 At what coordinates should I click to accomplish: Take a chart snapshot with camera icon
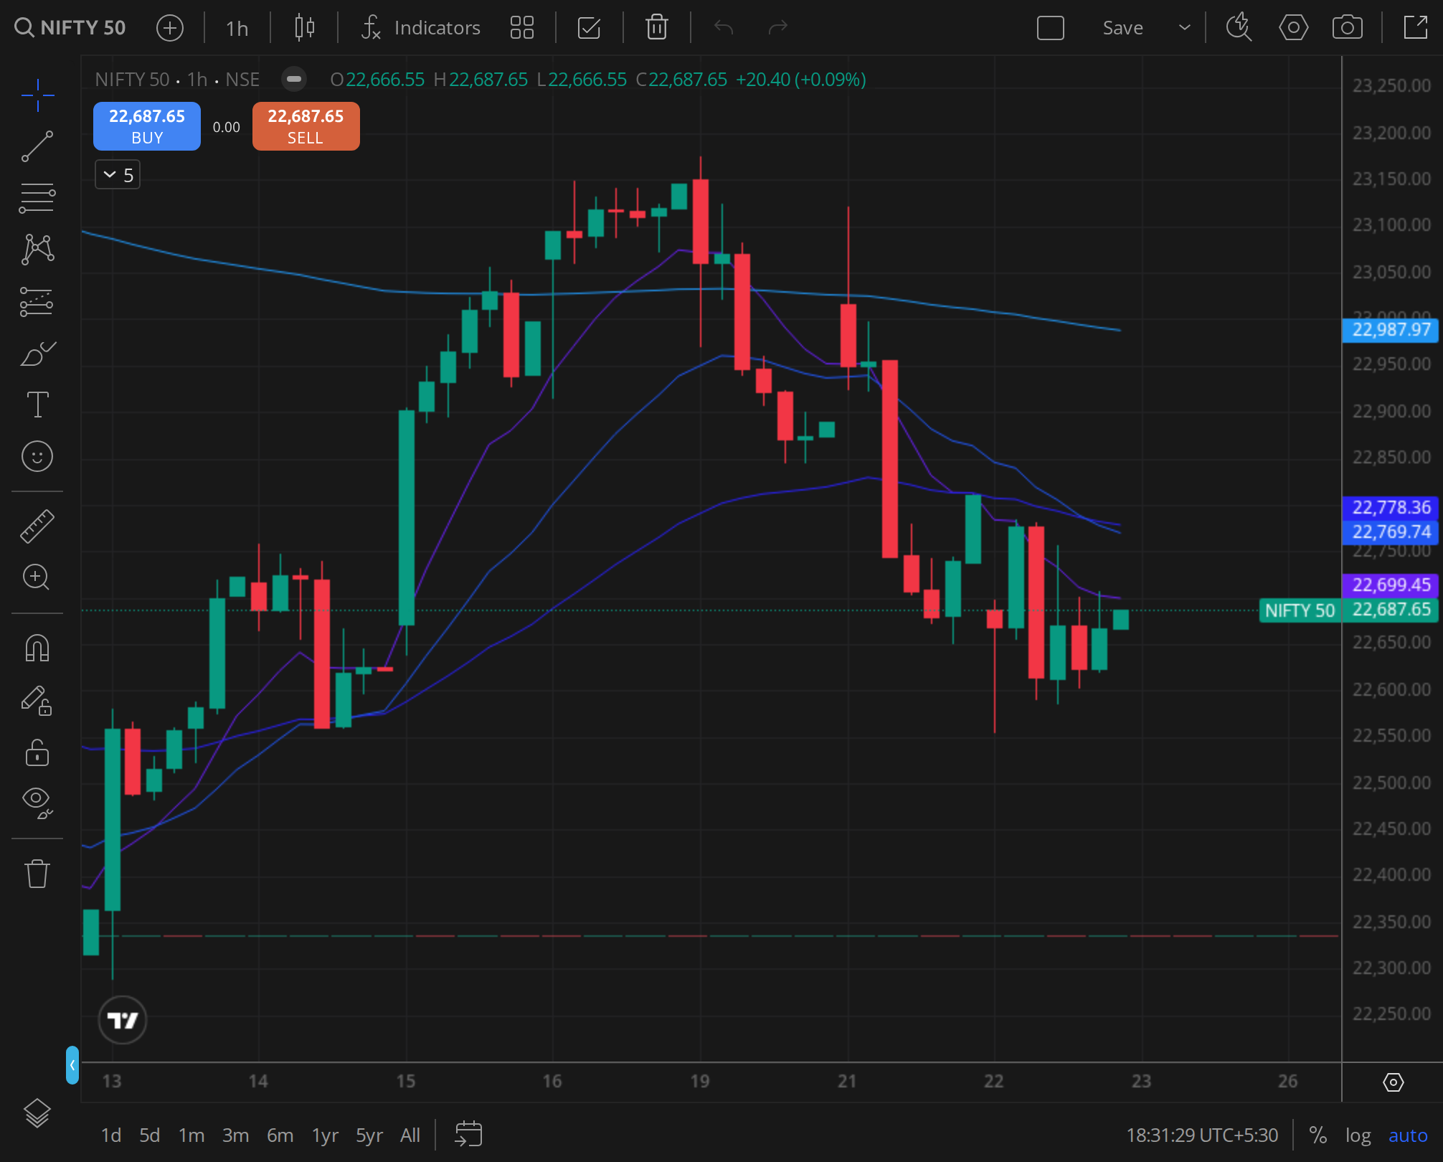pos(1348,28)
